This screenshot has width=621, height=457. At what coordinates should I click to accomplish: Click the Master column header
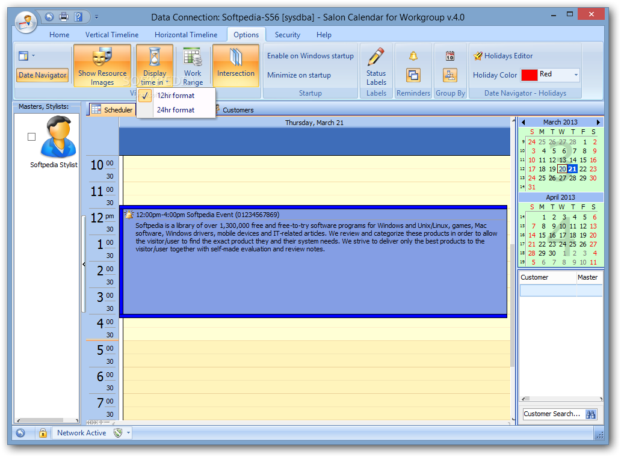point(589,277)
